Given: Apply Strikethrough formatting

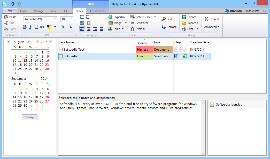Looking at the screenshot, I should 42,27.
